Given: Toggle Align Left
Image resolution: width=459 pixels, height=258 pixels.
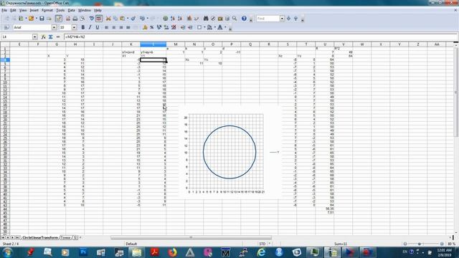Looking at the screenshot, I should click(107, 27).
